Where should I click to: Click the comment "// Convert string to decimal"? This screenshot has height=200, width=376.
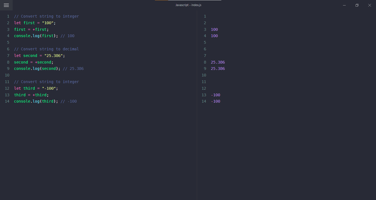point(47,49)
